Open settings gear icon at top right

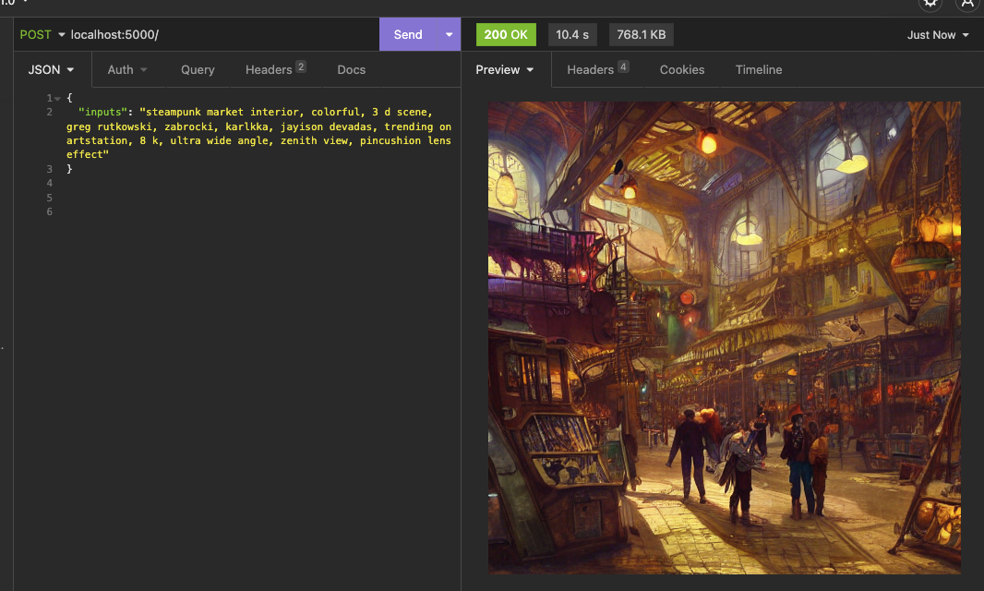(x=930, y=4)
